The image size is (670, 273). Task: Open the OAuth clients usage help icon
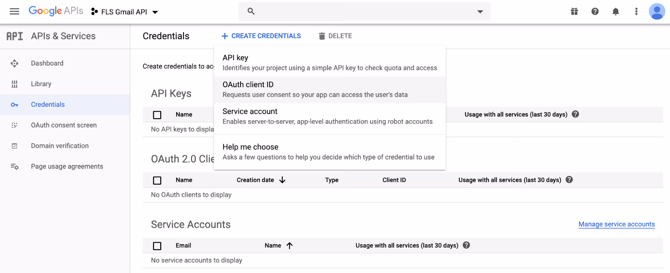click(569, 180)
